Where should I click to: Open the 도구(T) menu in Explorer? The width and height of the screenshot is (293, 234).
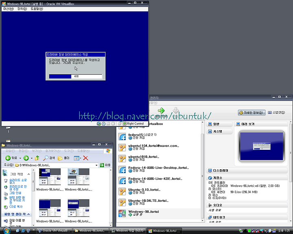click(x=69, y=151)
